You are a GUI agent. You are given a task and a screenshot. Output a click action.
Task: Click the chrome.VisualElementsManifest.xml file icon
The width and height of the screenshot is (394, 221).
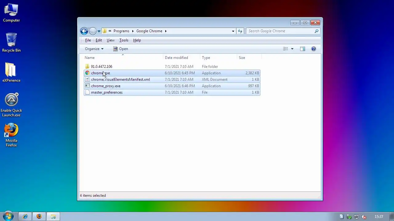point(87,79)
